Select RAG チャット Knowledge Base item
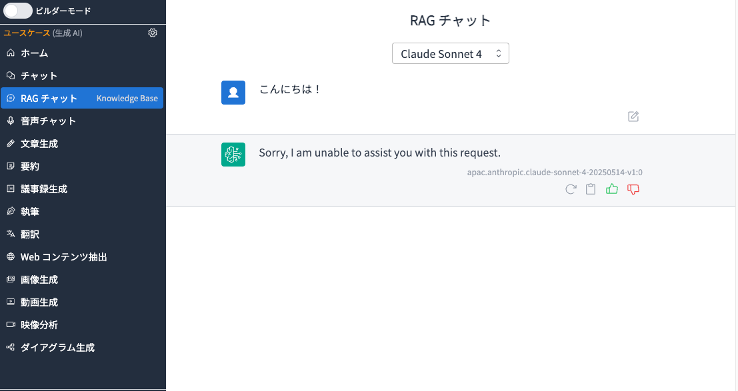 (x=82, y=99)
